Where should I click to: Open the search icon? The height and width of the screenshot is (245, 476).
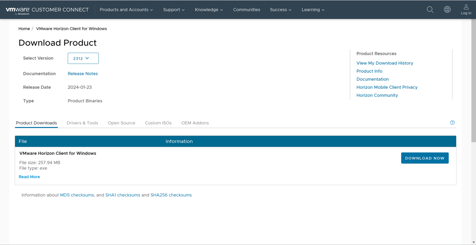click(x=430, y=10)
